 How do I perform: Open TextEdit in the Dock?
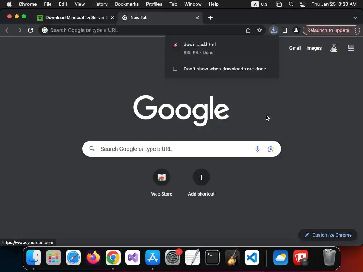coord(192,257)
